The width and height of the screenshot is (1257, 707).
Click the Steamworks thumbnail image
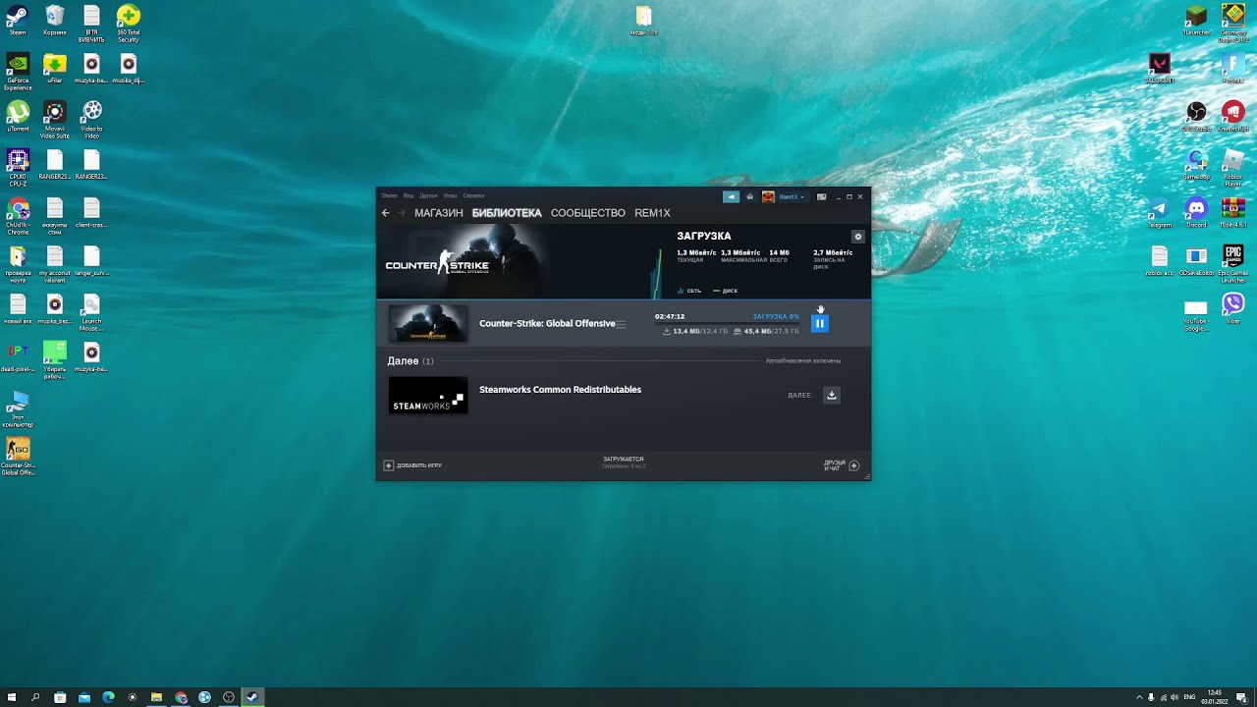pos(428,396)
